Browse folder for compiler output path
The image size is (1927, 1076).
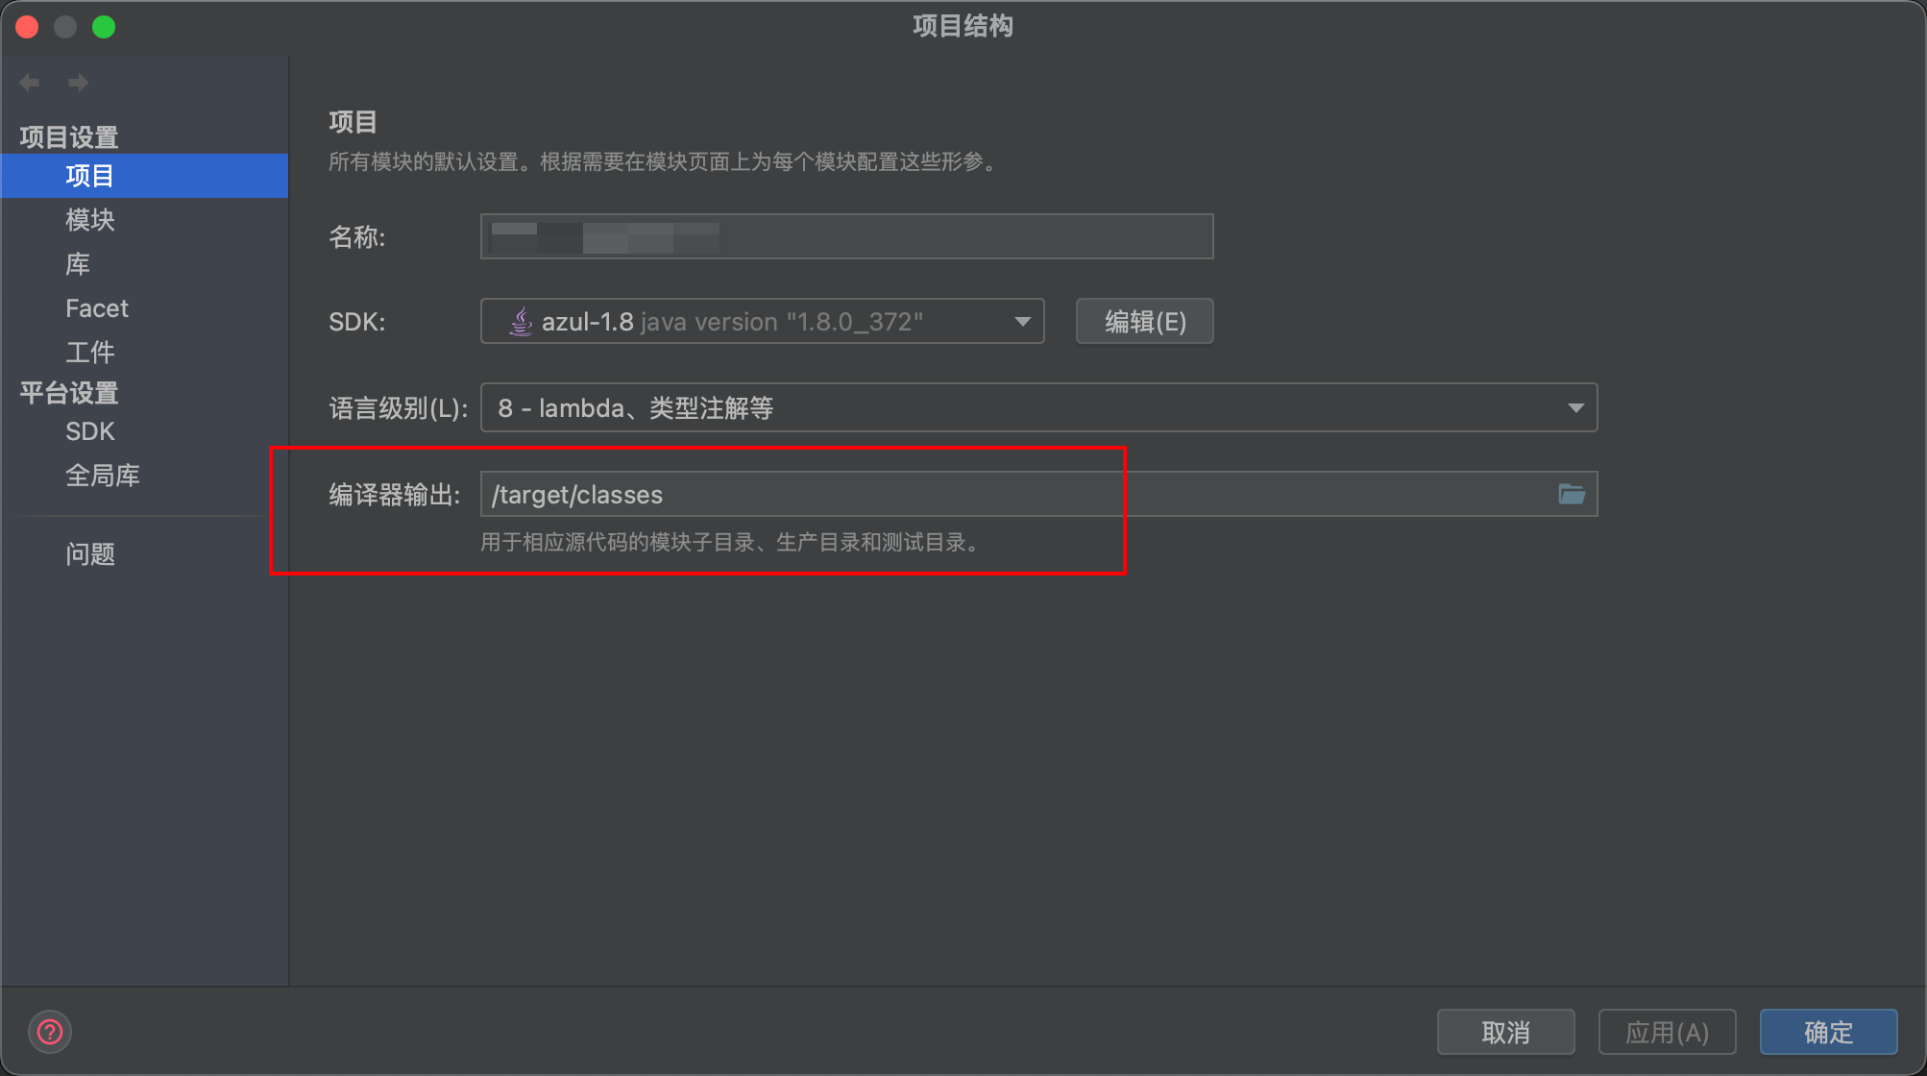(x=1571, y=494)
